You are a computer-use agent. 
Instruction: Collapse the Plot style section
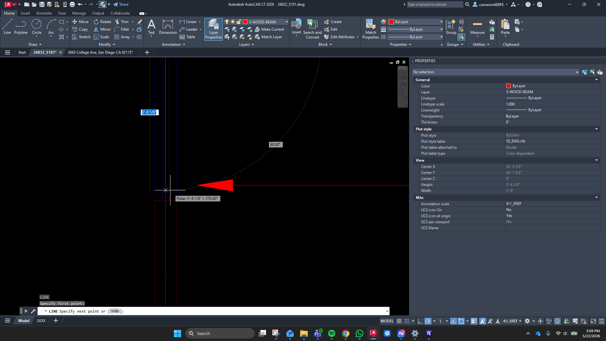(x=597, y=129)
